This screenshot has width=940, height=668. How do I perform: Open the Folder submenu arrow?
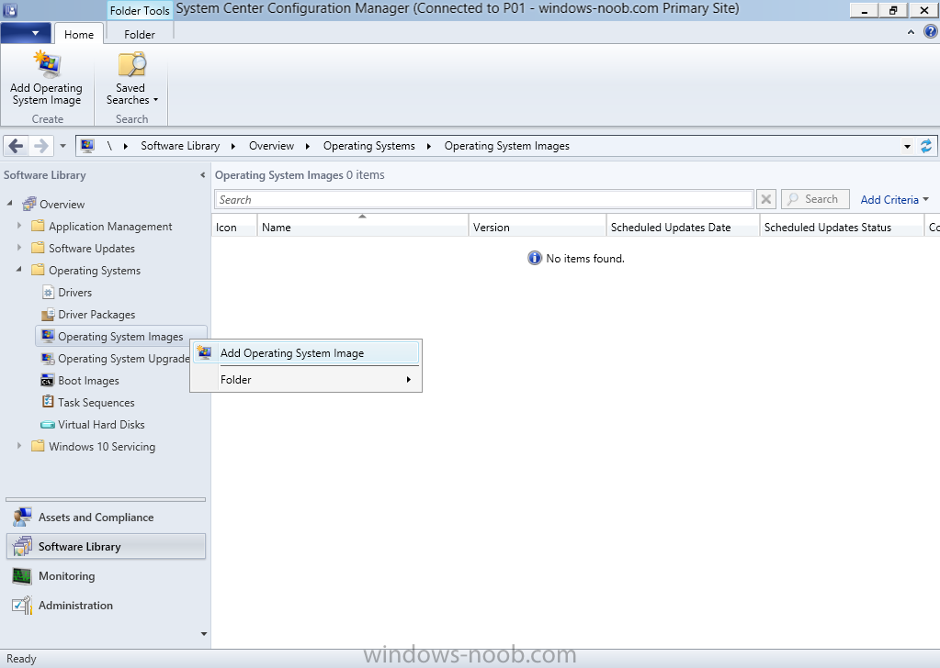[409, 380]
